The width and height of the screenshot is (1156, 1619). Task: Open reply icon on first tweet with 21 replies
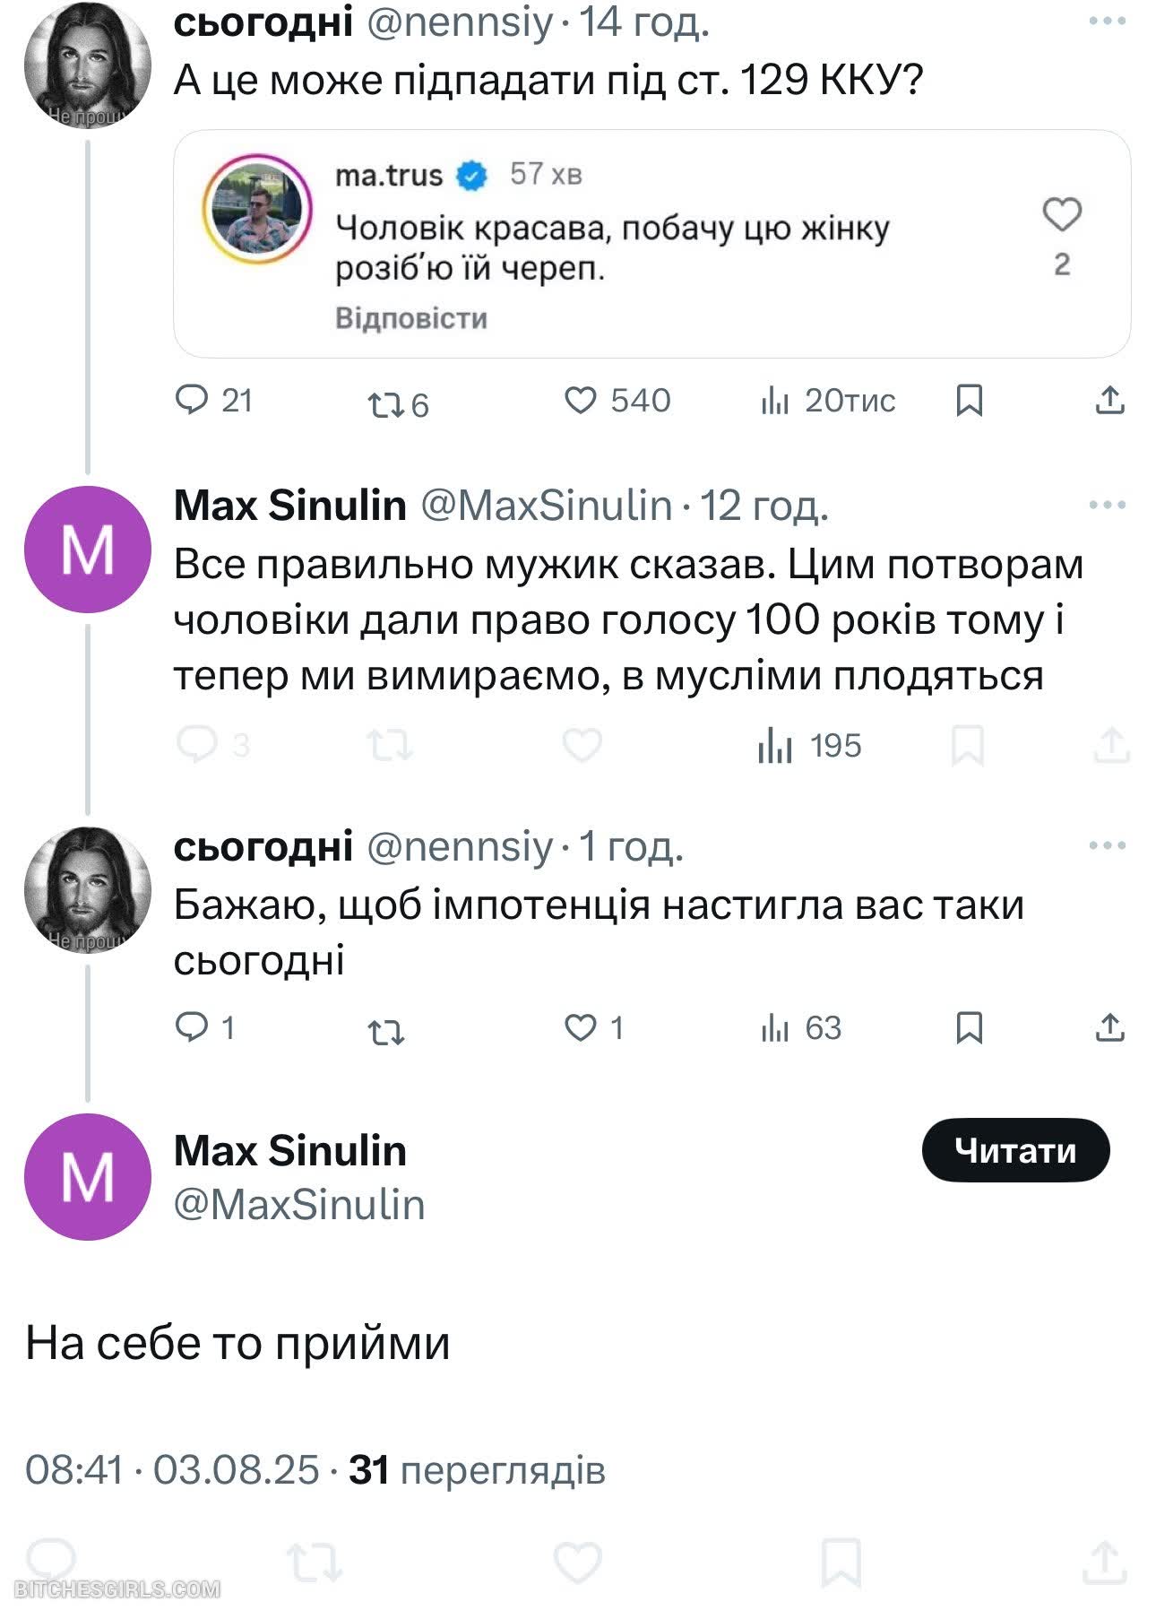pyautogui.click(x=191, y=400)
